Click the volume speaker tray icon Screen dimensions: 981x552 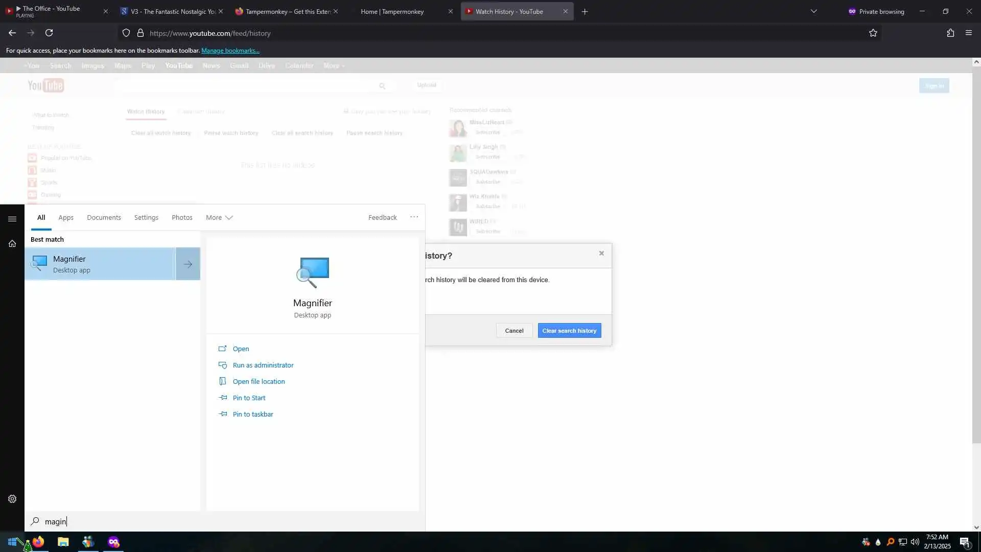[915, 542]
